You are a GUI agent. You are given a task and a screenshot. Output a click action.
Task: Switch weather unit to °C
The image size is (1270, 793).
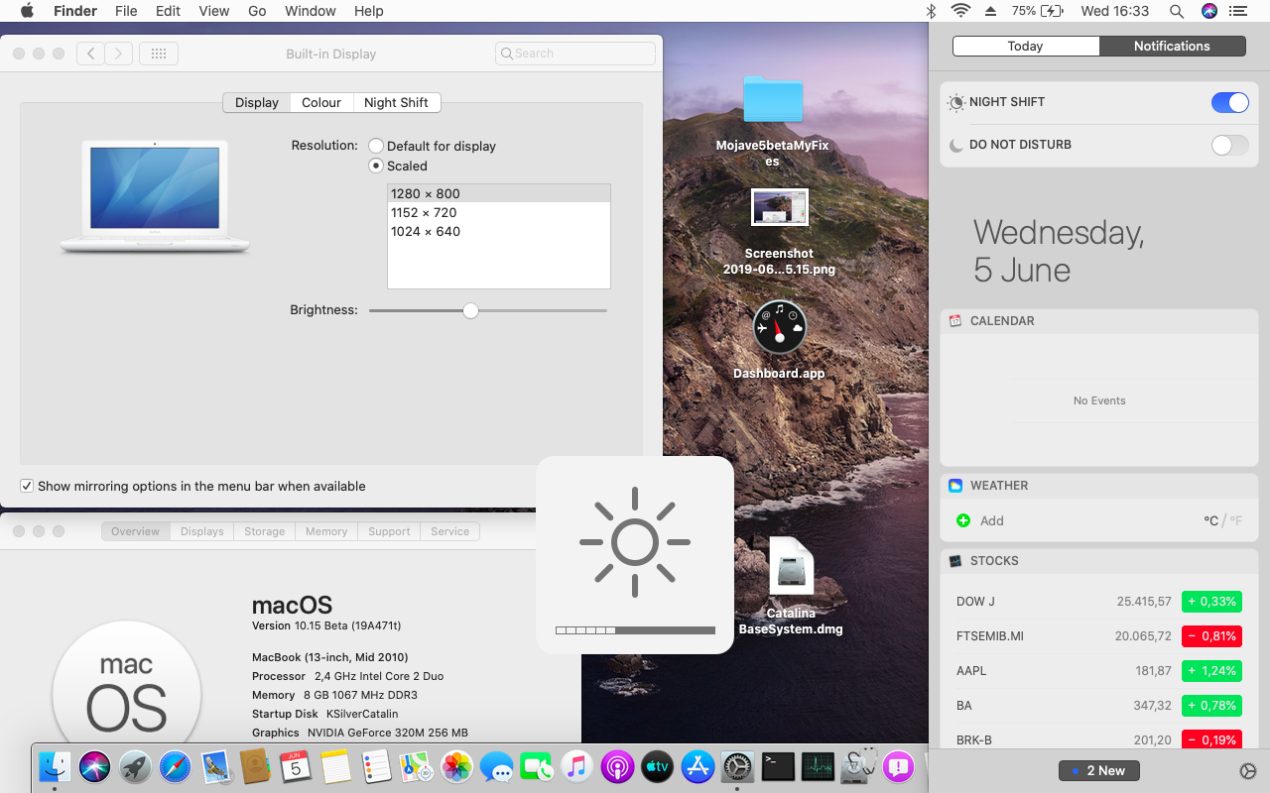1211,520
